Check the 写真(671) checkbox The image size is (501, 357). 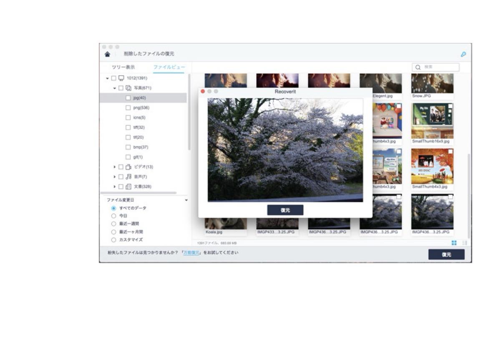tap(121, 88)
